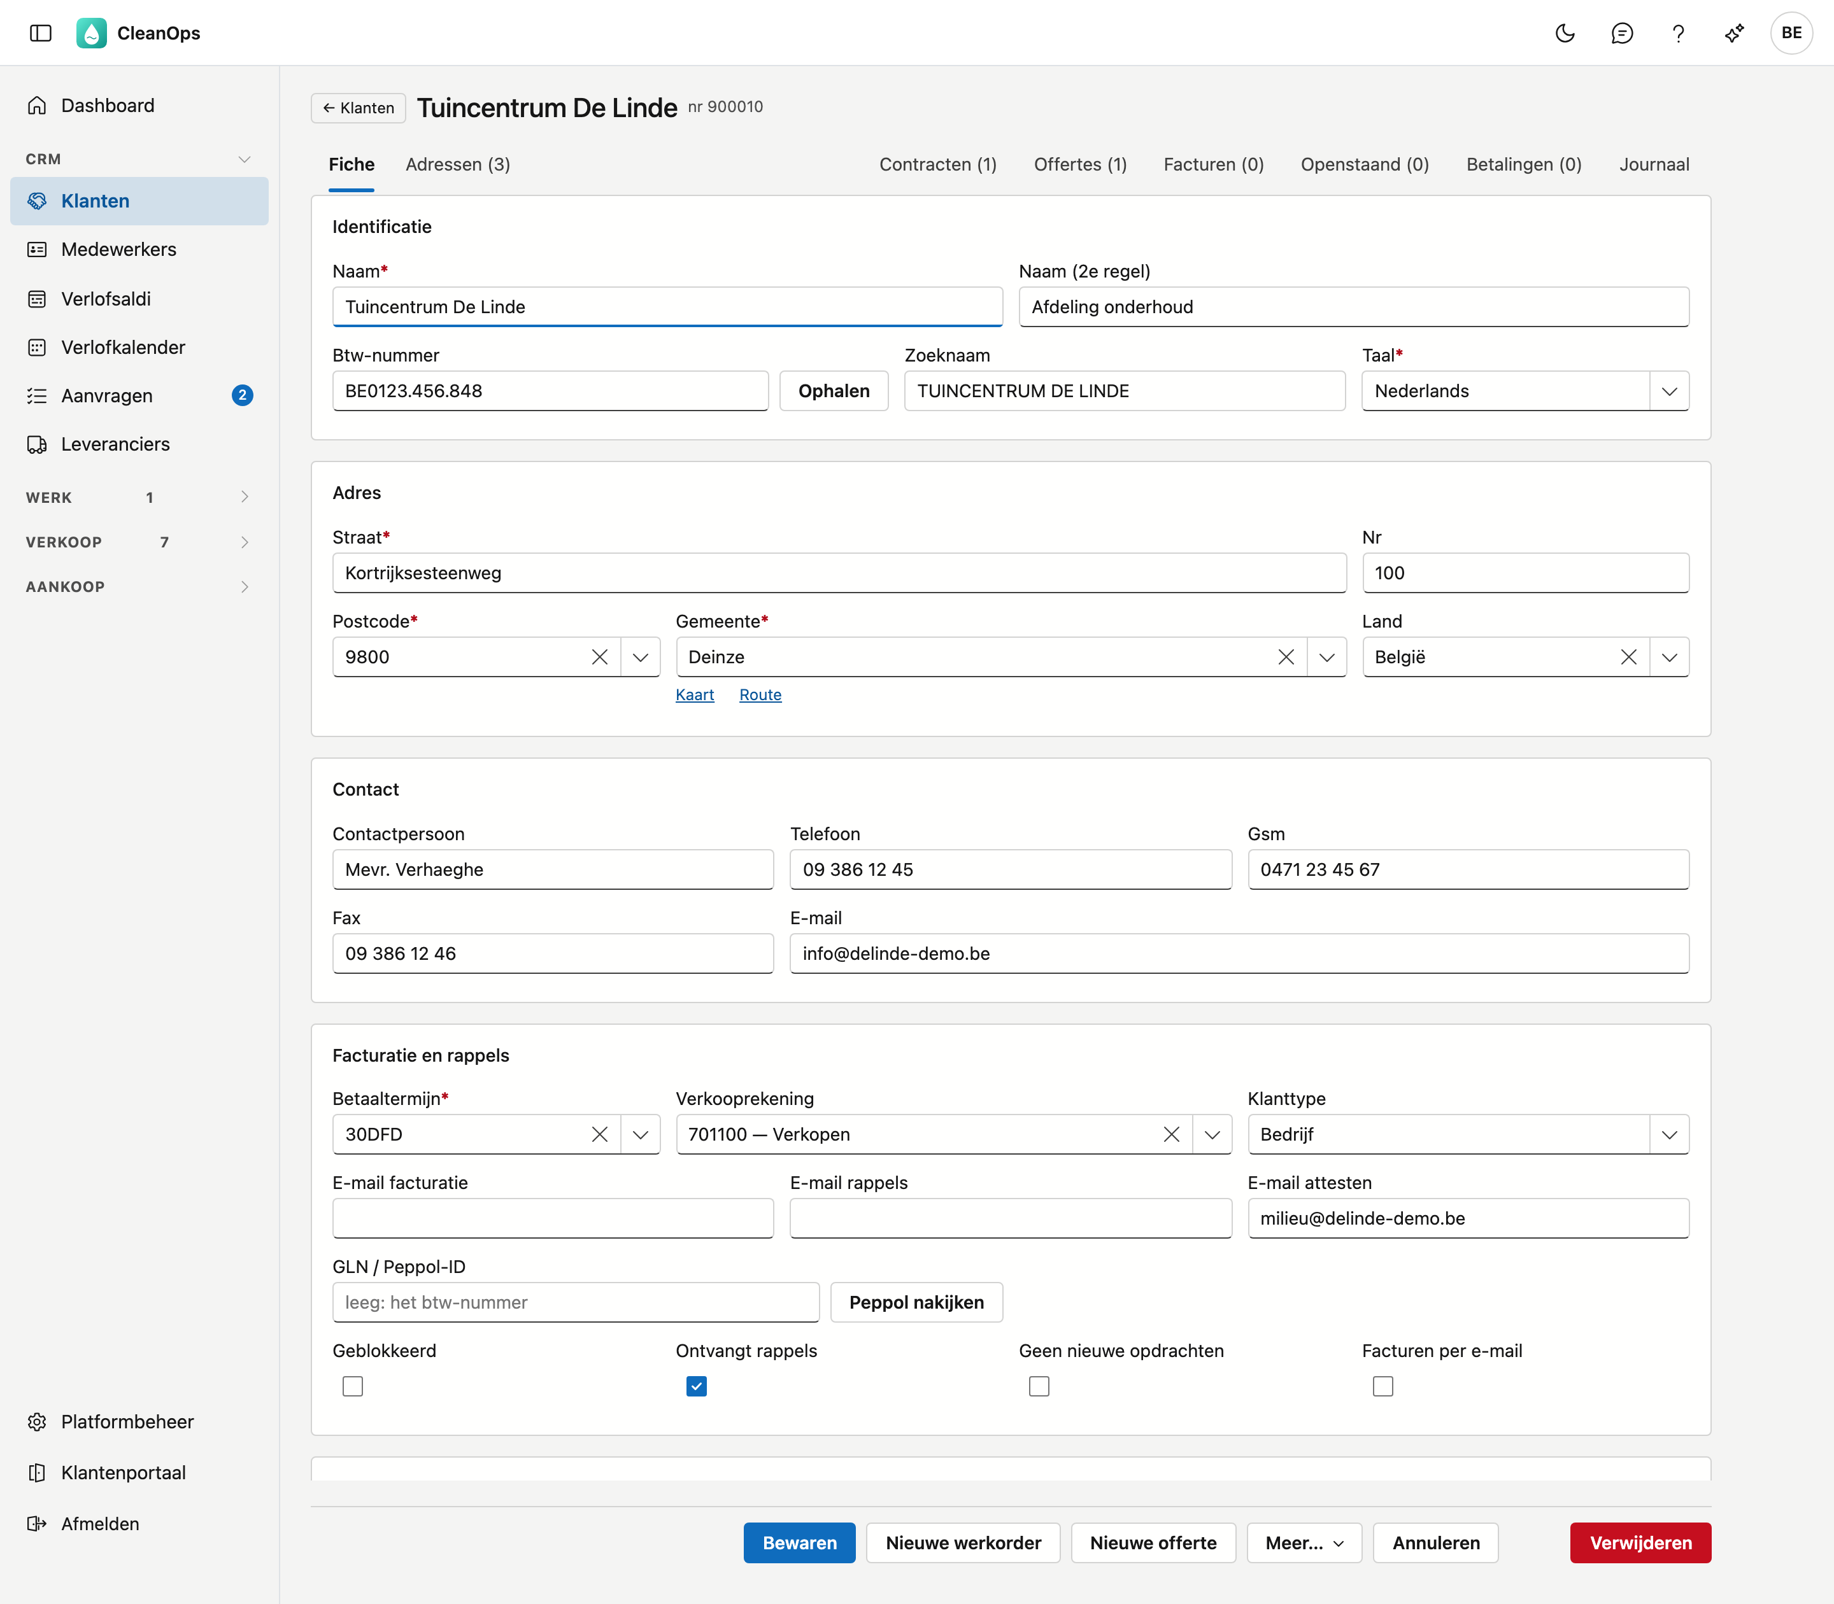
Task: Expand the VERKOOP sidebar section
Action: pos(139,542)
